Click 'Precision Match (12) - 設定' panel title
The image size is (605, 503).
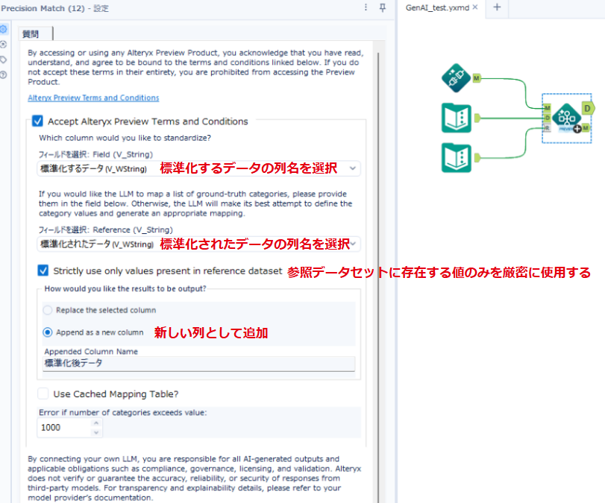[55, 8]
